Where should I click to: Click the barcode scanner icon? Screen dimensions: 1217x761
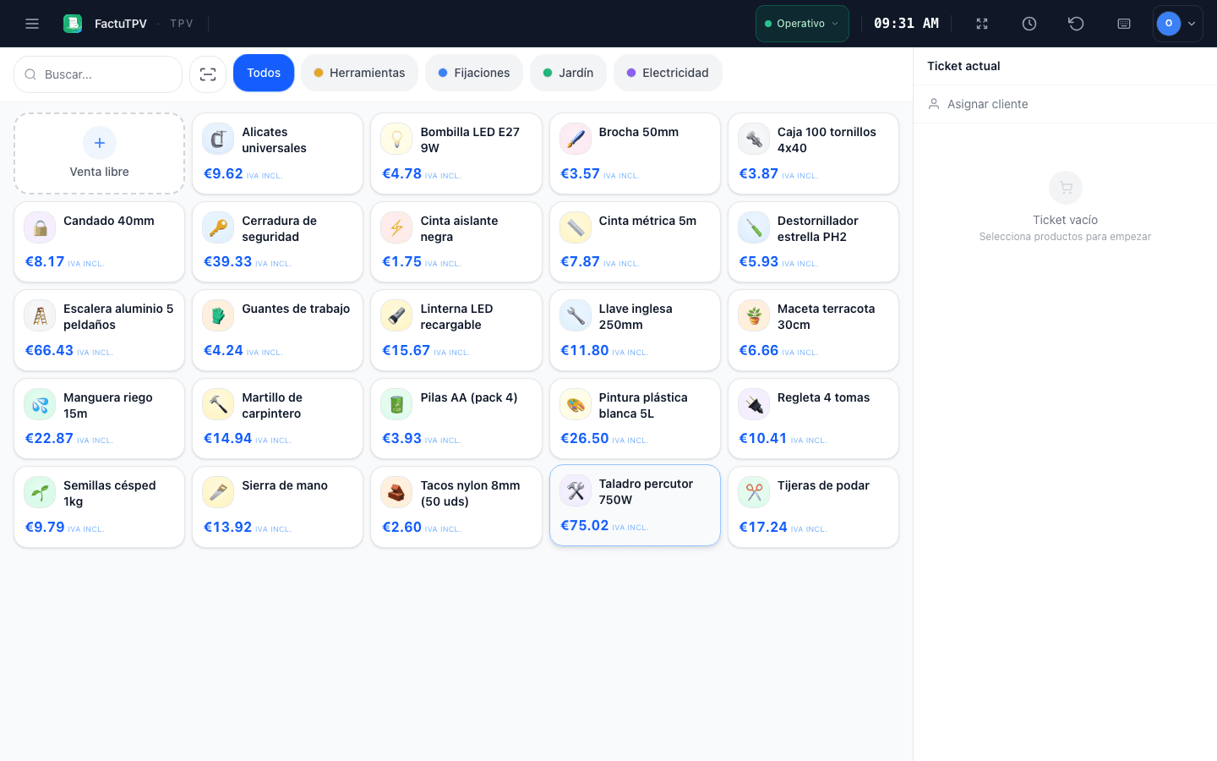click(208, 74)
